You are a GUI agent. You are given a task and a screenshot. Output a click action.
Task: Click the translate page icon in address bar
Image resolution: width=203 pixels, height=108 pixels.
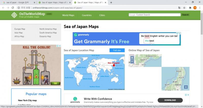tap(180, 8)
